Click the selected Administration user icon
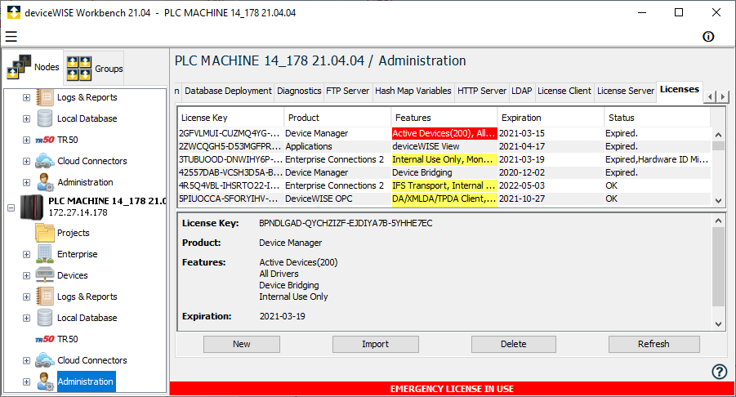This screenshot has height=397, width=736. tap(45, 381)
